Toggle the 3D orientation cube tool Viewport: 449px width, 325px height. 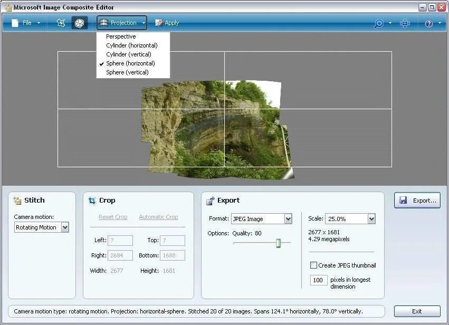pyautogui.click(x=79, y=23)
